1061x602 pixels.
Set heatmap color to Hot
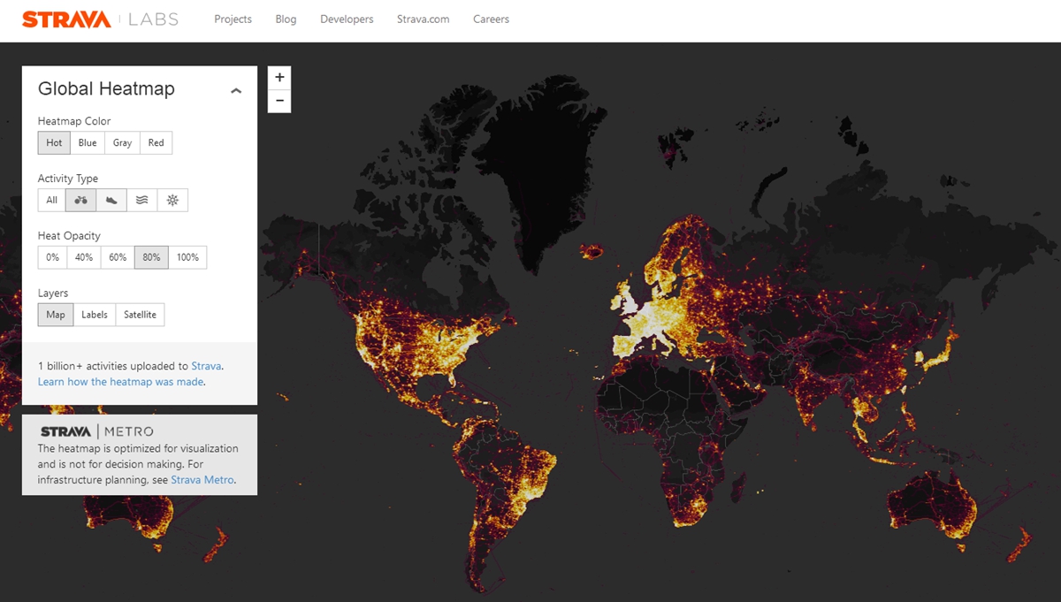[x=54, y=143]
